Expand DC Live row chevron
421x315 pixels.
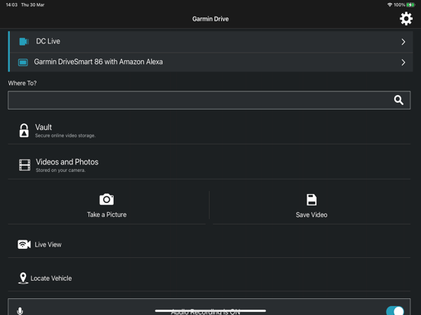(x=403, y=42)
